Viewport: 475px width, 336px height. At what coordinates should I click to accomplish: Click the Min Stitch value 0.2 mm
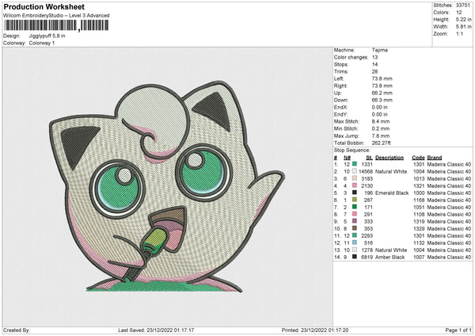pos(381,128)
